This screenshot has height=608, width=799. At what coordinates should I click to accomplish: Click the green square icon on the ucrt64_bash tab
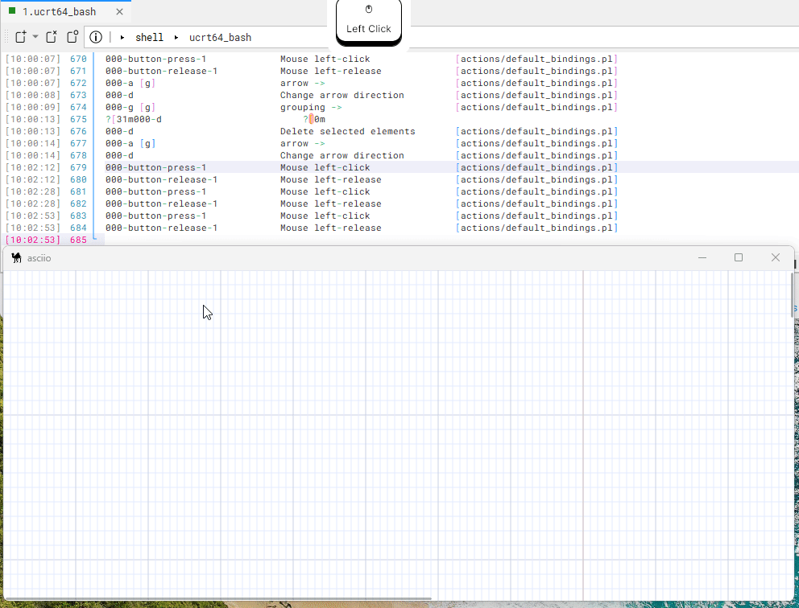click(x=10, y=11)
